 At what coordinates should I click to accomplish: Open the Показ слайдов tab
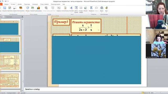pos(44,4)
